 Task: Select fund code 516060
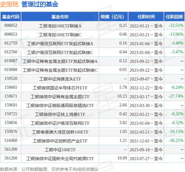click(11, 140)
